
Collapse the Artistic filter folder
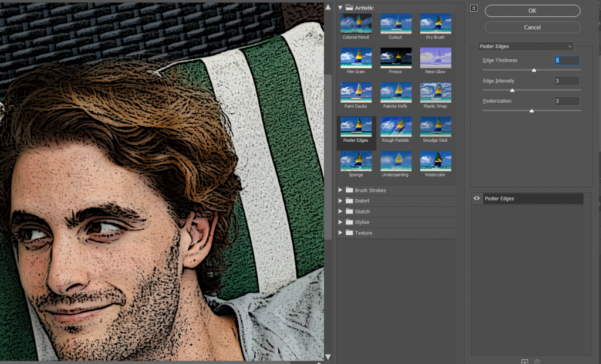pos(340,8)
